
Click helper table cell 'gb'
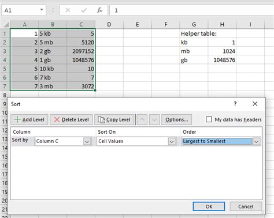tap(194, 60)
